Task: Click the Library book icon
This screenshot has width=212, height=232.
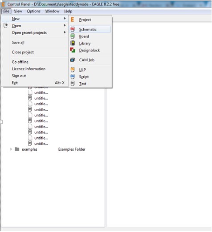Action: tap(73, 43)
